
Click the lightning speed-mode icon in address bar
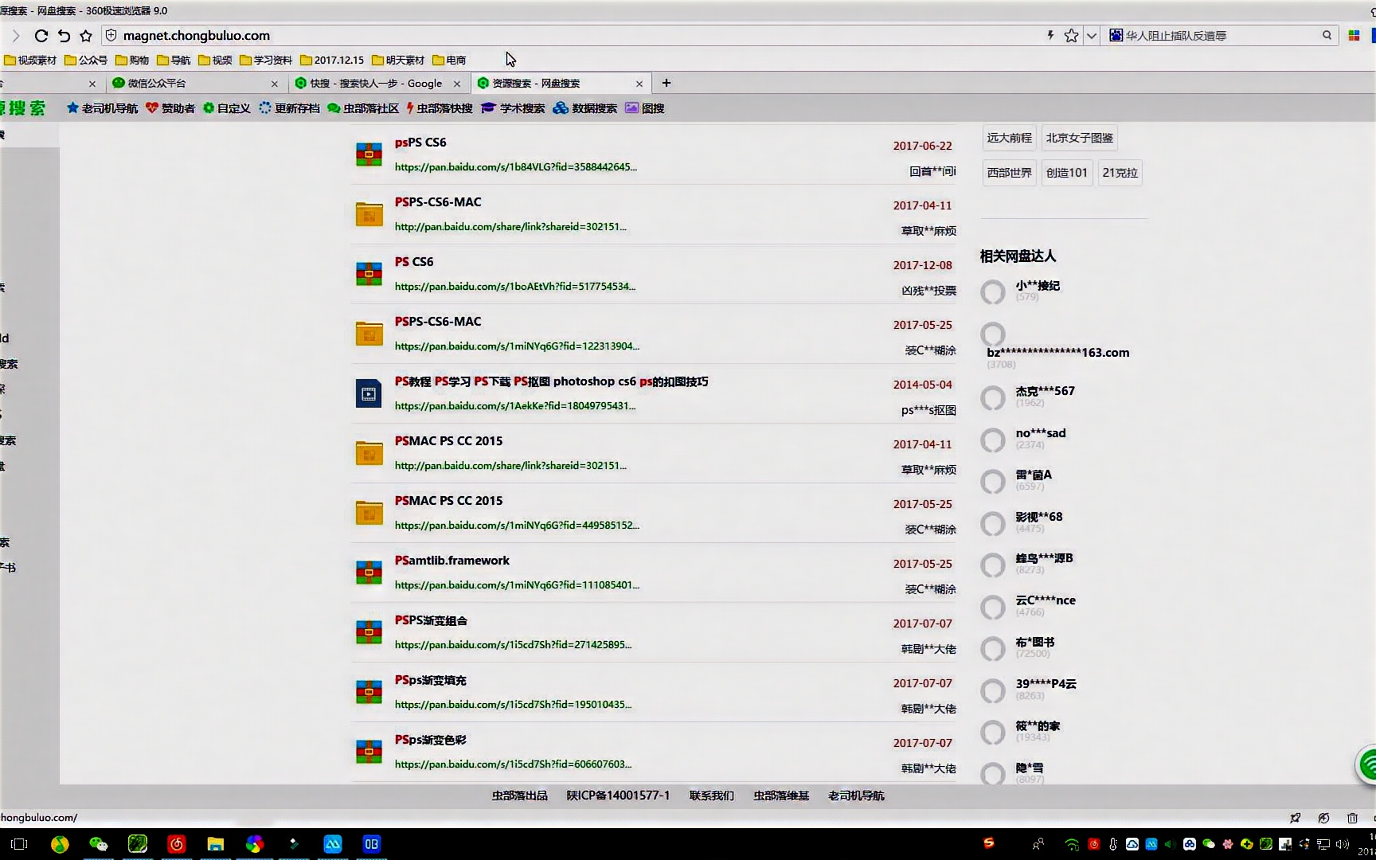click(x=1050, y=35)
